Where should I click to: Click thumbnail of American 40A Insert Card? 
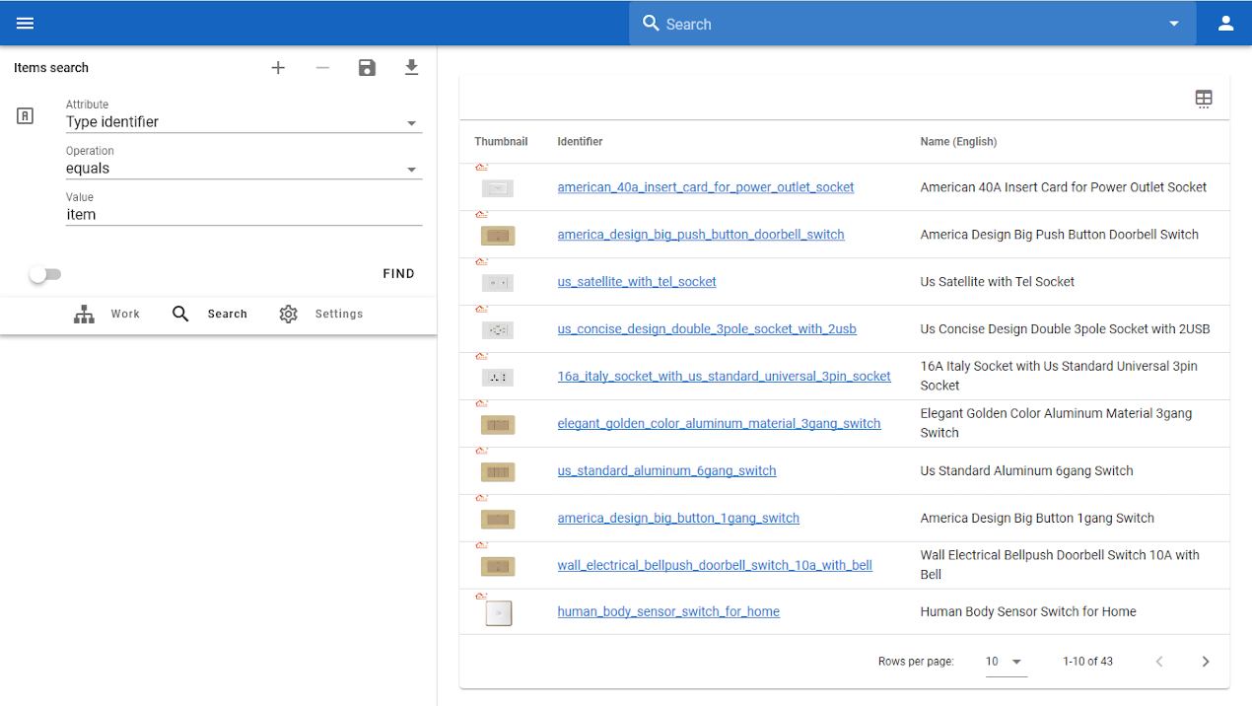(x=498, y=188)
